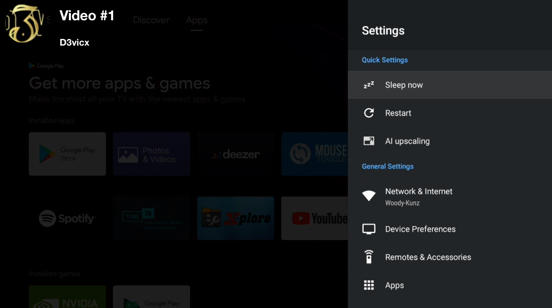Image resolution: width=552 pixels, height=308 pixels.
Task: Click the zzz sleep icon
Action: [369, 85]
